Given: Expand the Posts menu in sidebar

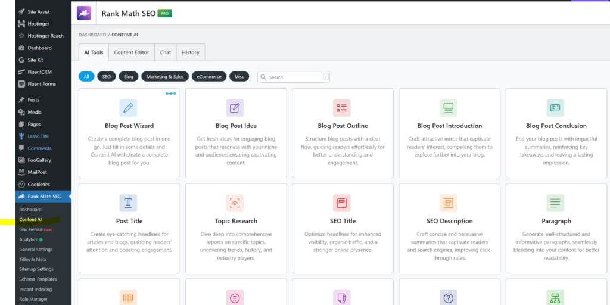Looking at the screenshot, I should pyautogui.click(x=33, y=100).
